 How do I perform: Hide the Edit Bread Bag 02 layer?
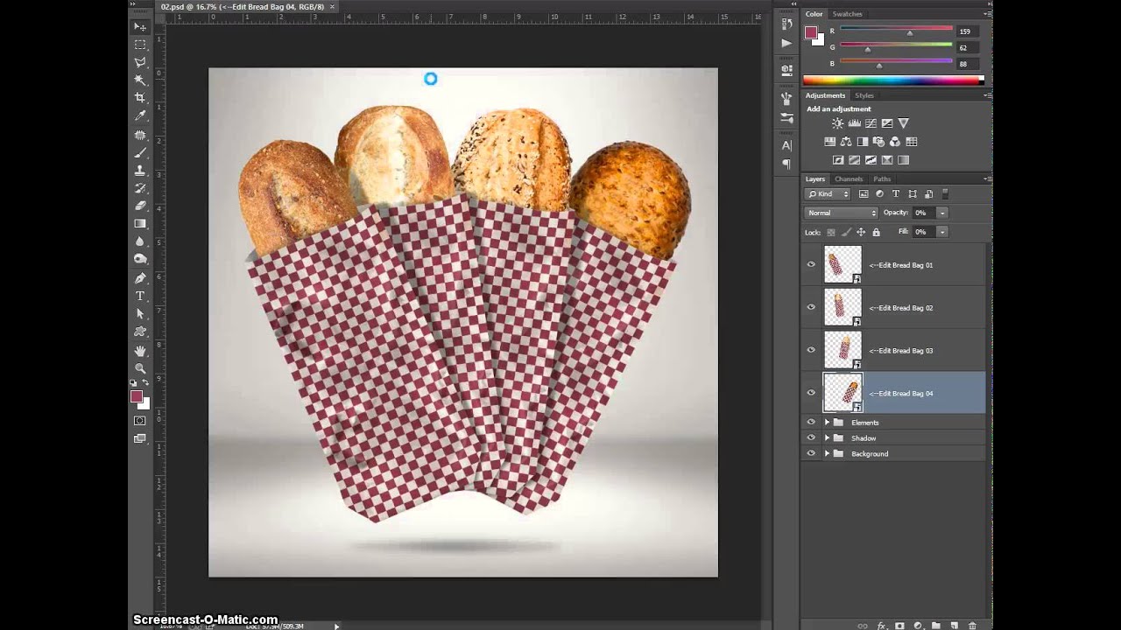(811, 307)
